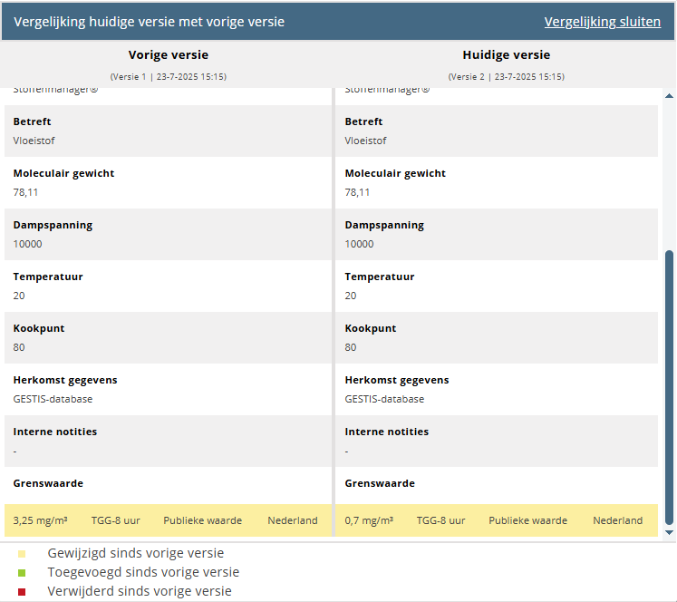This screenshot has width=677, height=602.
Task: Click the yellow "Gewijzigd" legend swatch
Action: pos(22,554)
